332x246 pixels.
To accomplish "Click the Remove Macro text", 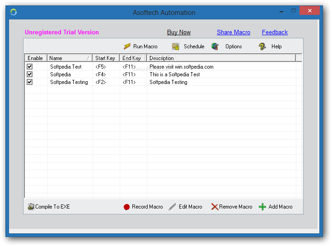I will tap(236, 207).
